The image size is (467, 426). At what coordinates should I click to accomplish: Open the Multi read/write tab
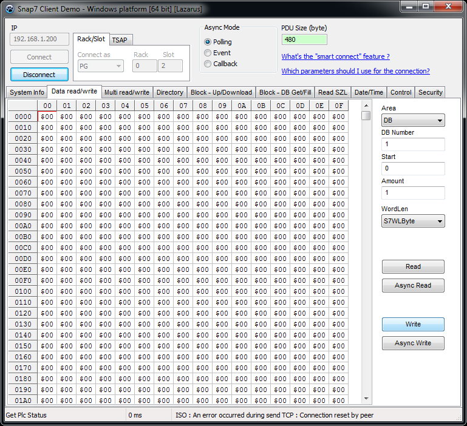coord(127,92)
